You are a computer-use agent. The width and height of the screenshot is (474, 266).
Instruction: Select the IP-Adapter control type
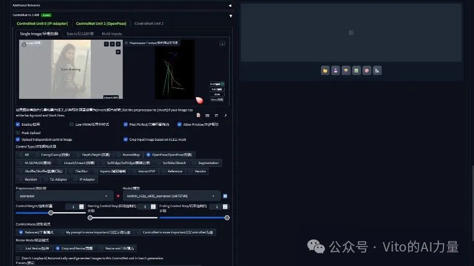pos(85,180)
